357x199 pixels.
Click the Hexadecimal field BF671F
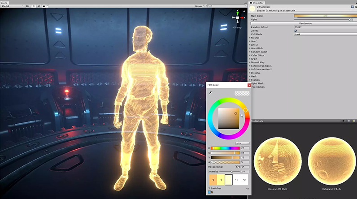click(x=242, y=167)
